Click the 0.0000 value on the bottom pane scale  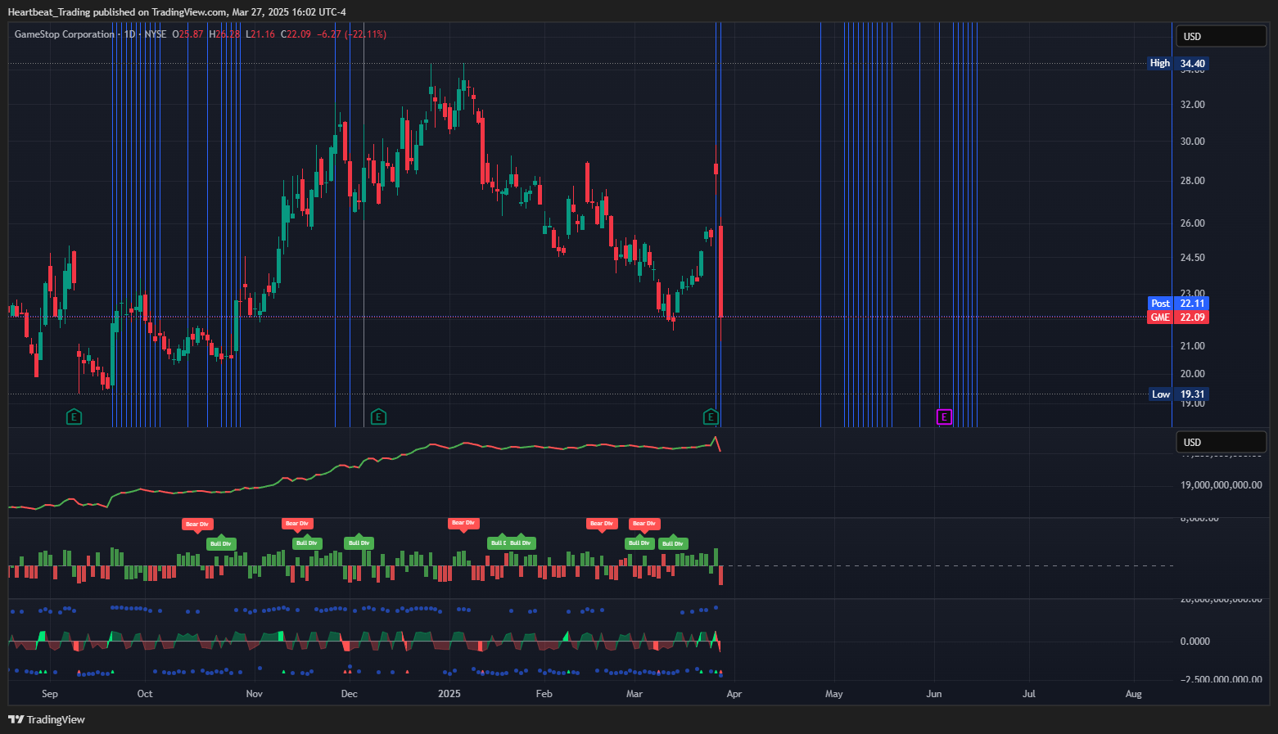coord(1195,642)
